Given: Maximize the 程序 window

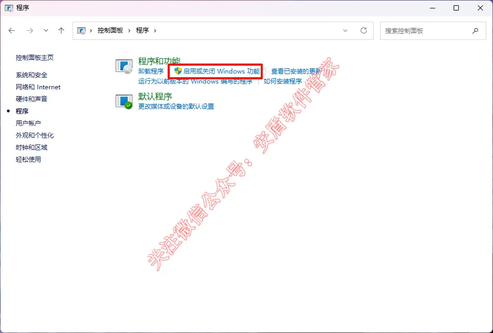Looking at the screenshot, I should pyautogui.click(x=456, y=8).
